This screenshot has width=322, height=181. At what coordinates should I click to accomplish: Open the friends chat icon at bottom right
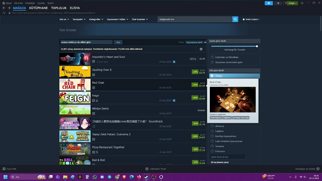click(318, 169)
